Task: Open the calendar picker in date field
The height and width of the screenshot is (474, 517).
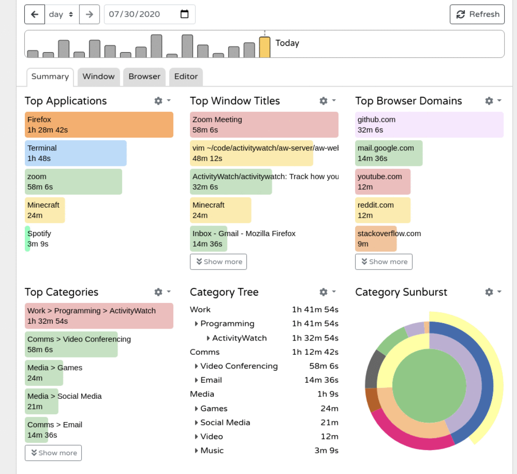Action: (x=184, y=14)
